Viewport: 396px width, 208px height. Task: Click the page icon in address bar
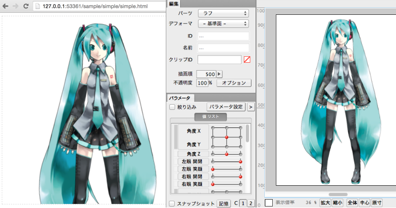pos(38,6)
